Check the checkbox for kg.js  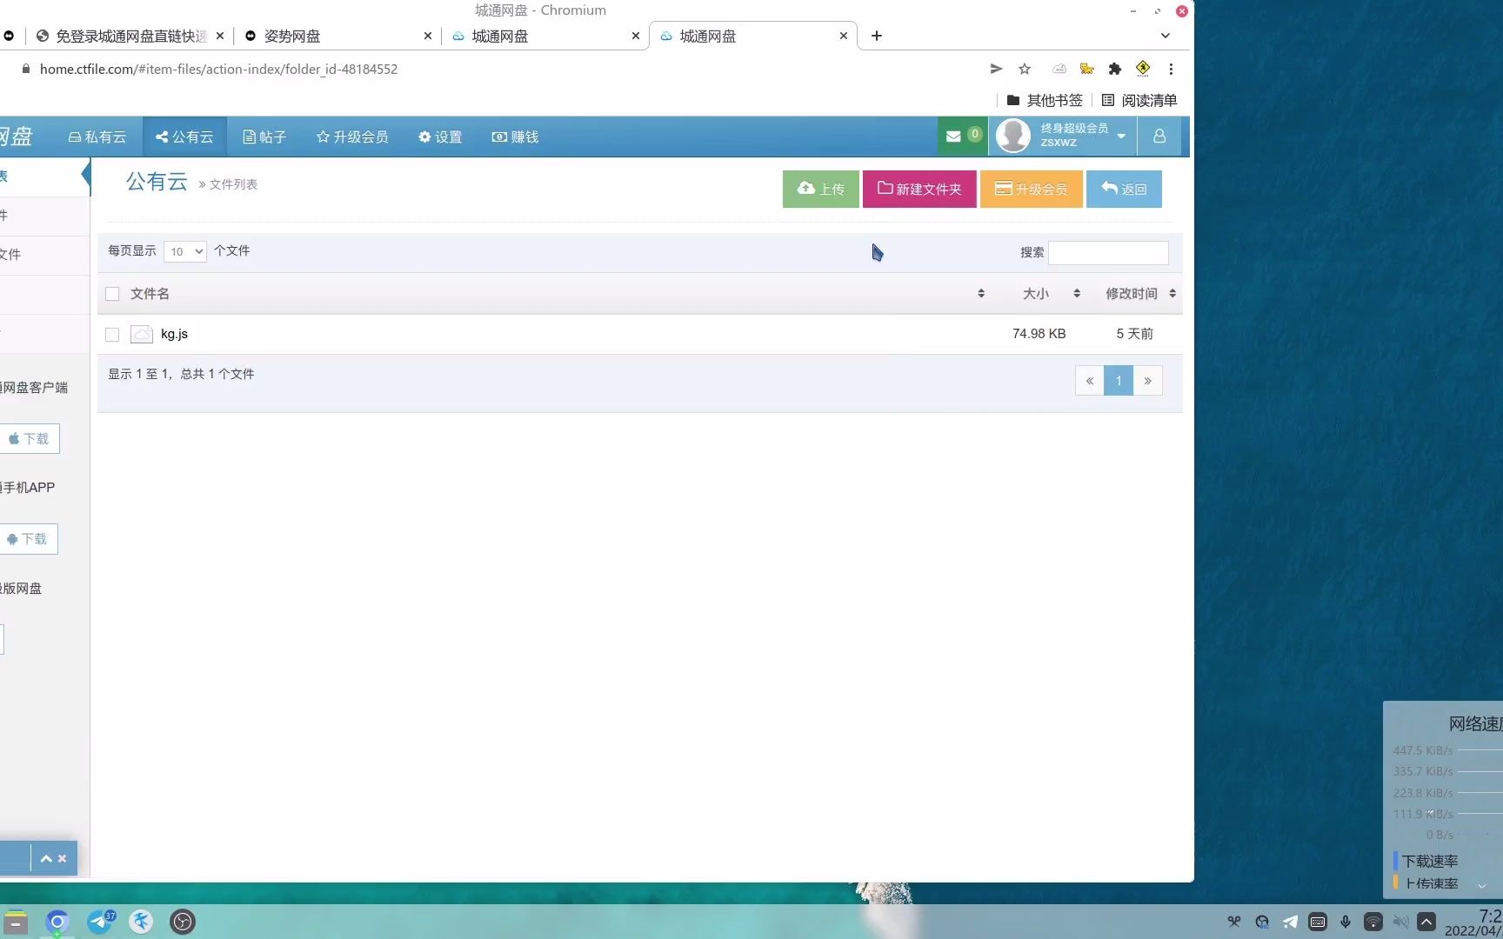[x=112, y=334]
